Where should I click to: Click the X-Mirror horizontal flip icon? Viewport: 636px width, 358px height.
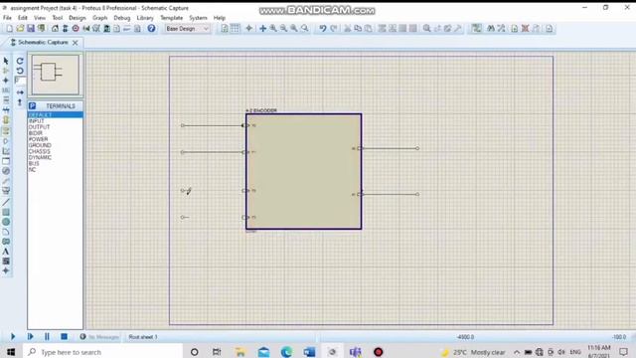pos(20,92)
